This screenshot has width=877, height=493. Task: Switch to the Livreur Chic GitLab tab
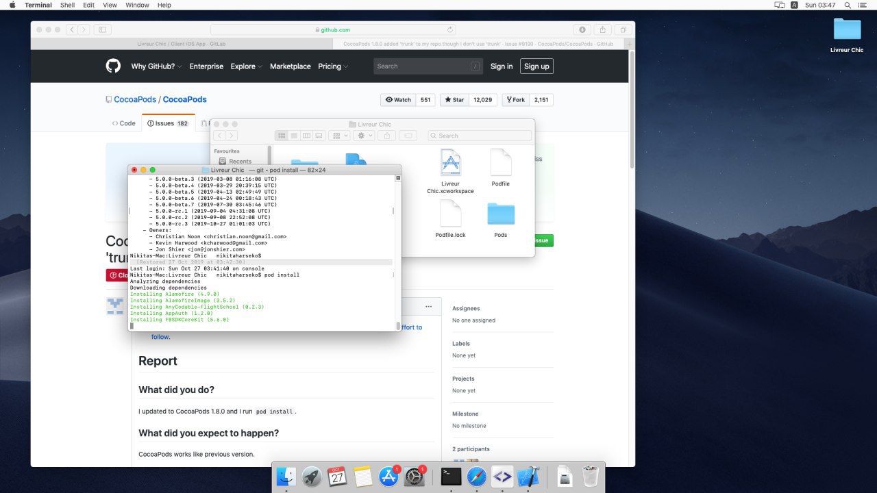click(x=182, y=44)
